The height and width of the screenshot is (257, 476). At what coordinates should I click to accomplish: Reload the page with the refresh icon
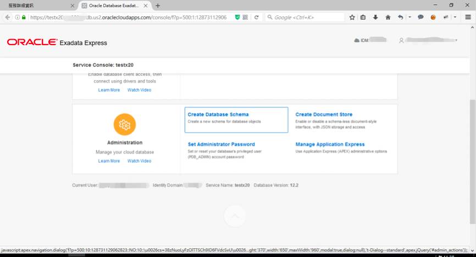257,17
